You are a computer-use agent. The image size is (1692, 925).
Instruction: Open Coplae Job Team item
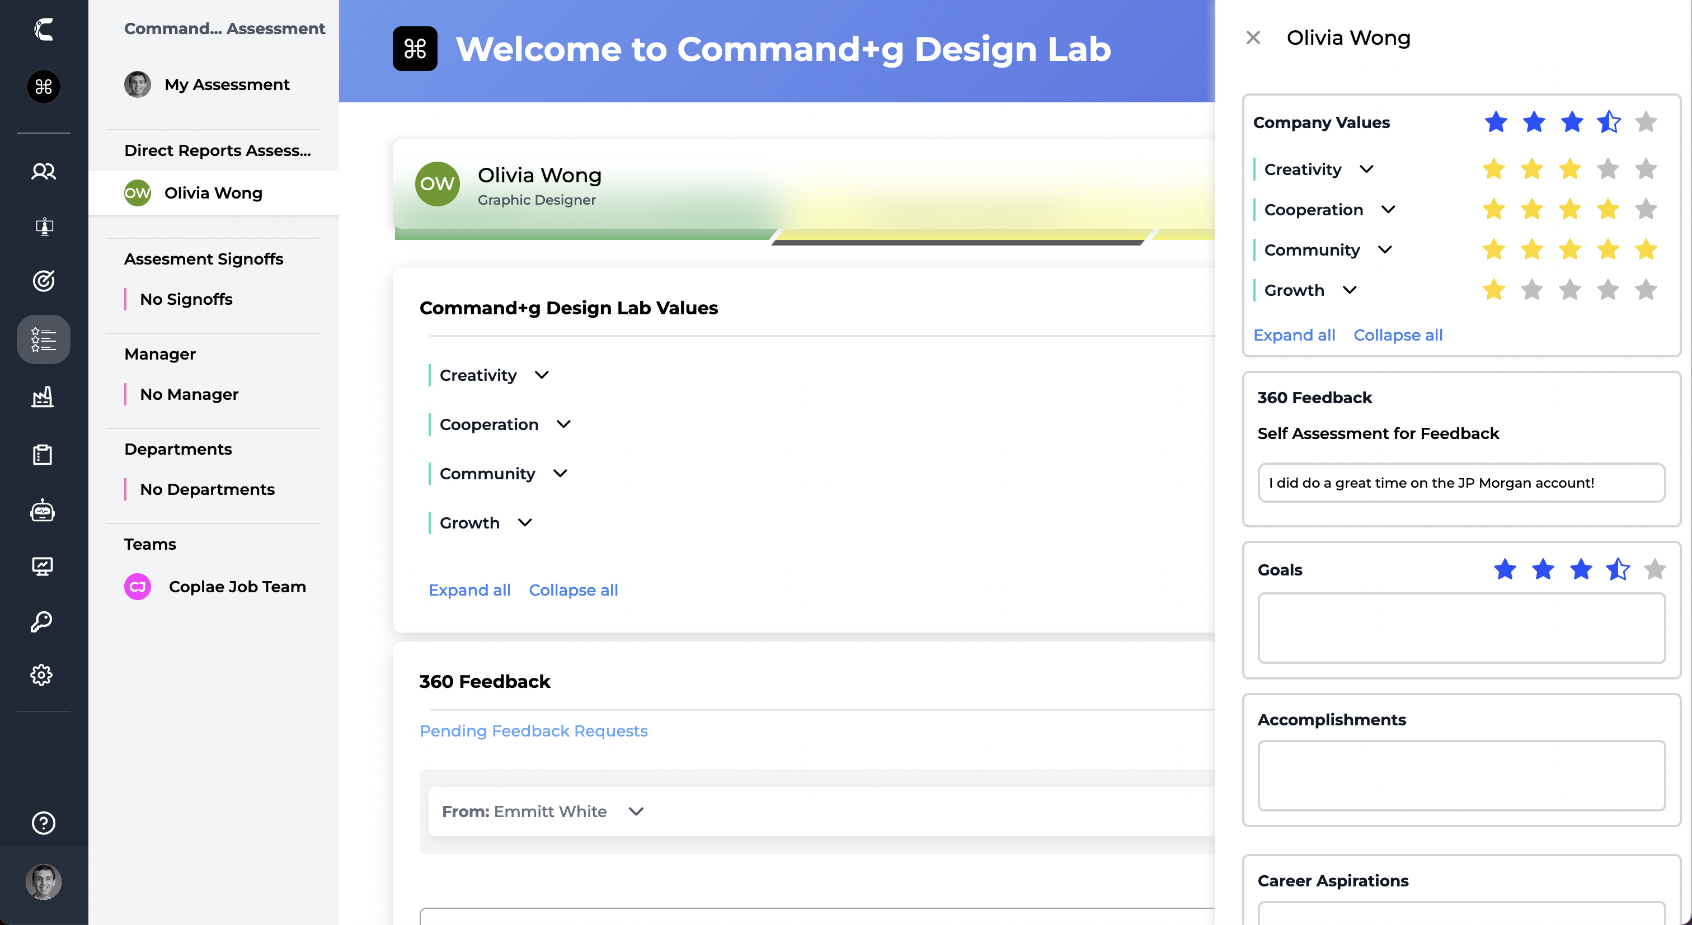[x=237, y=586]
